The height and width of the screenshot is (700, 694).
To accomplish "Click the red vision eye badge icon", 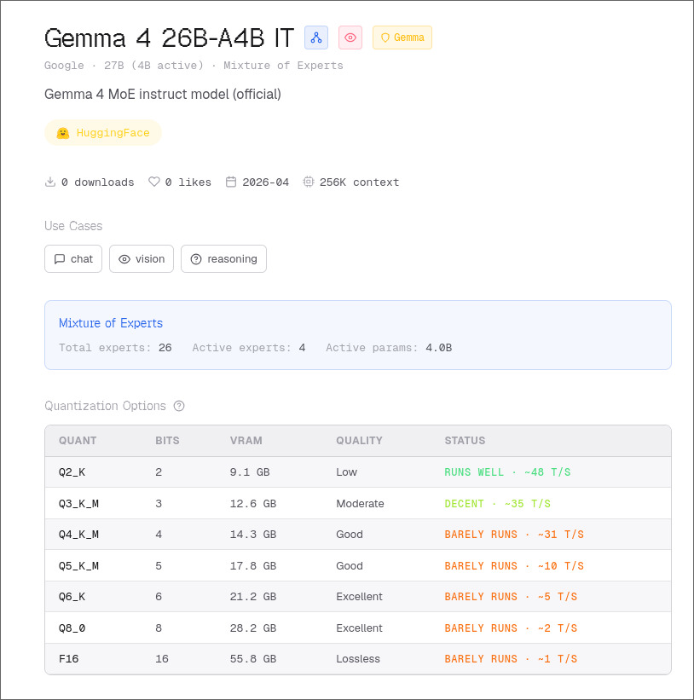I will 350,38.
